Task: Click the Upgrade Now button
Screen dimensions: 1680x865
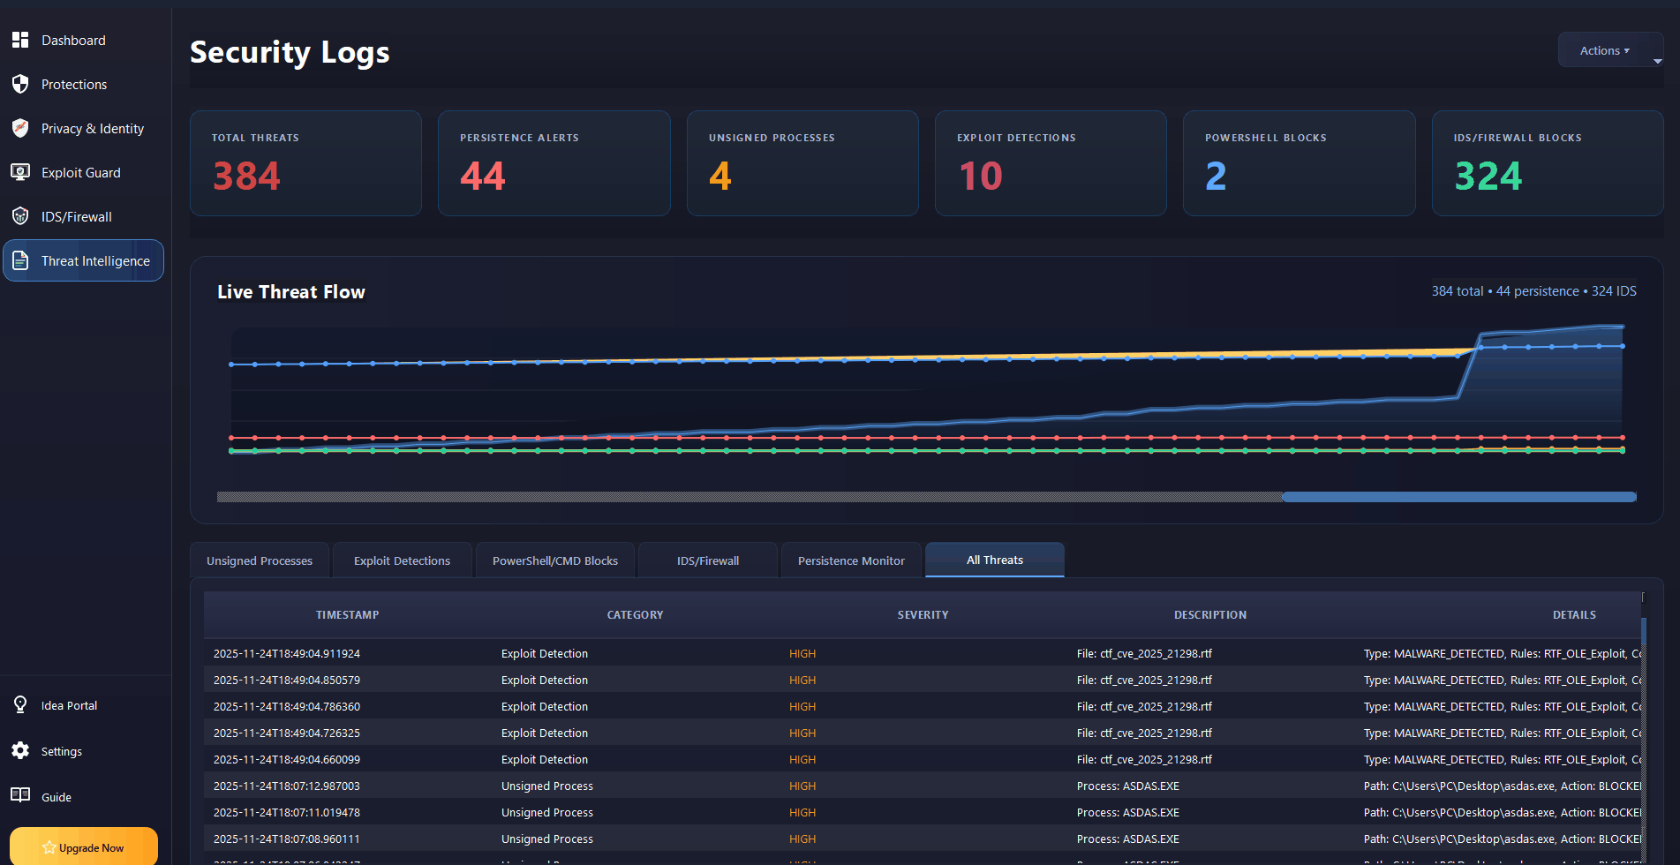Action: click(x=83, y=846)
